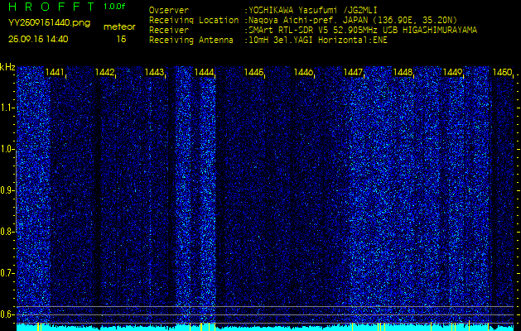Select the SMArt RTL-SDR V5 receiver text
This screenshot has width=521, height=331.
click(x=361, y=31)
